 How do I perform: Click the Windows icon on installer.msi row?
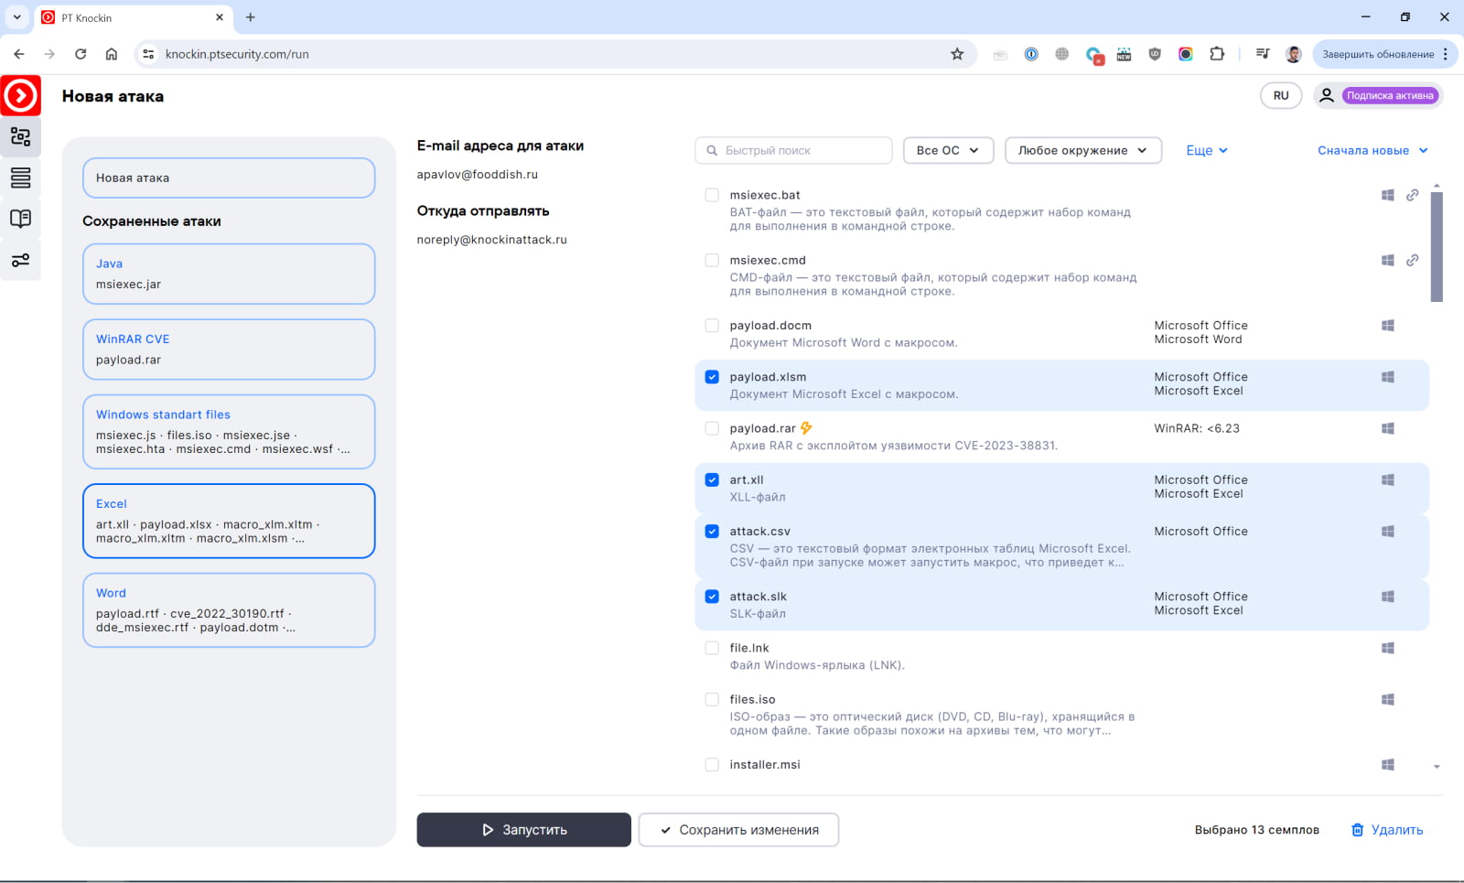[x=1388, y=764]
